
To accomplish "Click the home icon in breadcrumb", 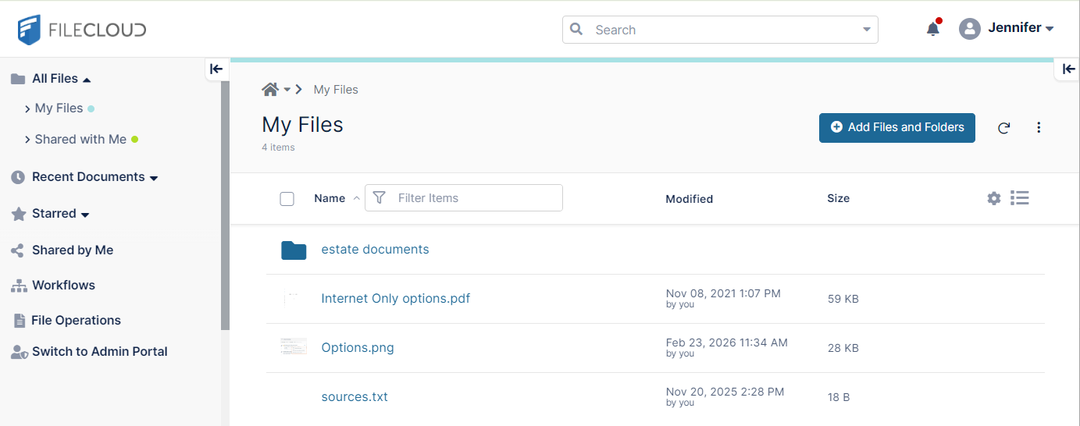I will click(270, 90).
